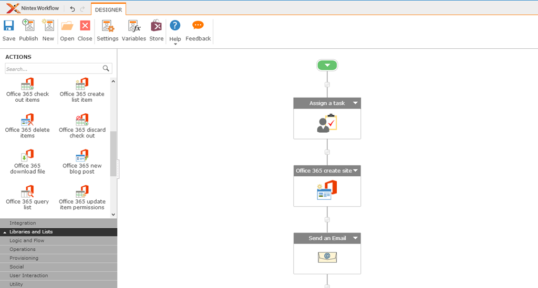Screen dimensions: 538x288
Task: Click the Send an Email envelope icon
Action: click(x=327, y=257)
